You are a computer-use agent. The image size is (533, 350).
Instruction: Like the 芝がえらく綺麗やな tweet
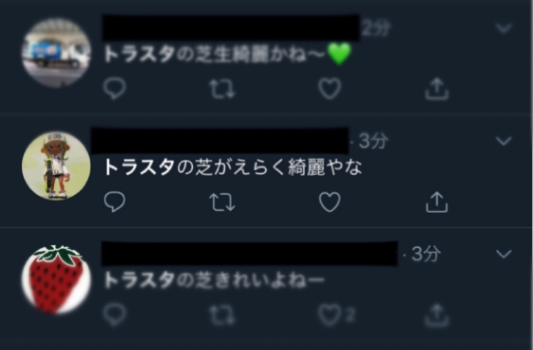329,202
